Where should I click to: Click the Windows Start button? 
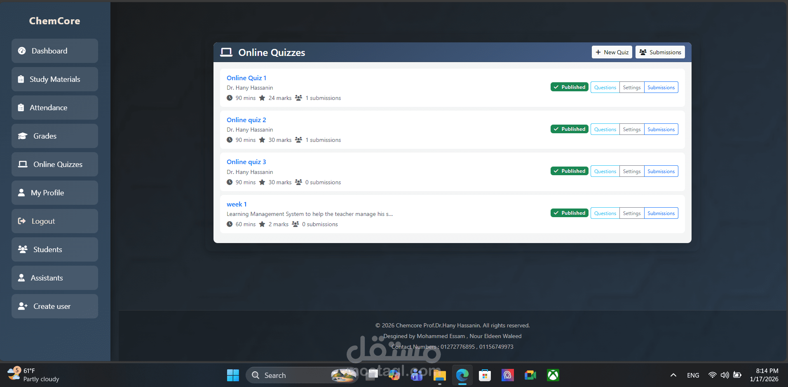tap(233, 375)
